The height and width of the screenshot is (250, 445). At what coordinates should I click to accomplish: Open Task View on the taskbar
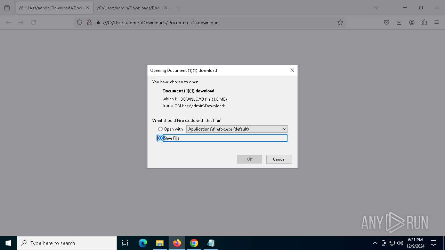[125, 243]
